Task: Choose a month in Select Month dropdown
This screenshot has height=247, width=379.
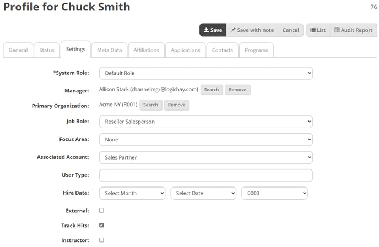Action: click(x=132, y=193)
